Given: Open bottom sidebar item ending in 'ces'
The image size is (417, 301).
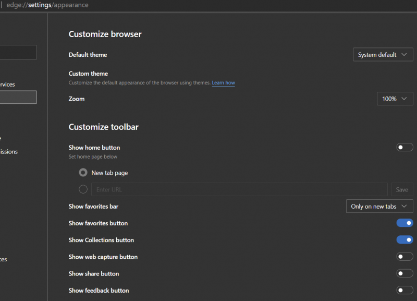Looking at the screenshot, I should tap(4, 259).
